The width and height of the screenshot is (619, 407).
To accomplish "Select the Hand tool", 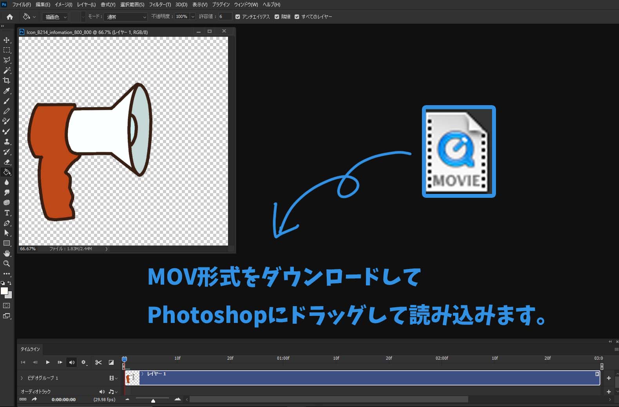I will [7, 253].
